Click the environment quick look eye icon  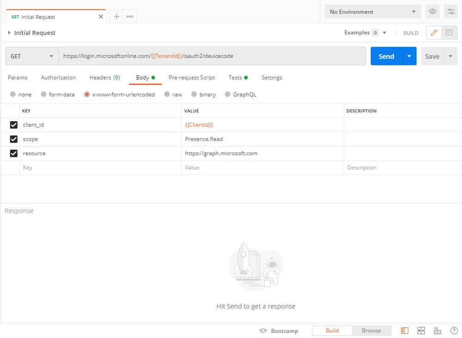click(x=432, y=12)
